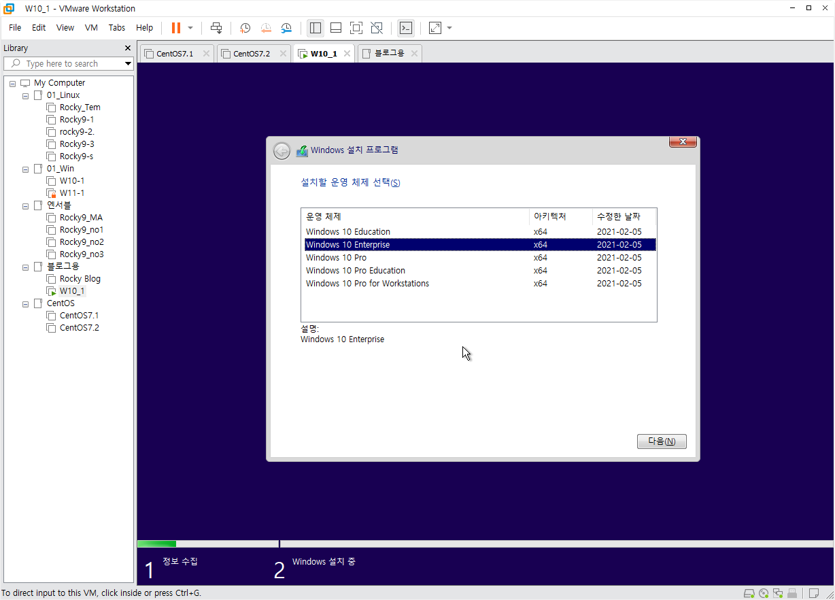
Task: Open the Edit menu
Action: (x=39, y=28)
